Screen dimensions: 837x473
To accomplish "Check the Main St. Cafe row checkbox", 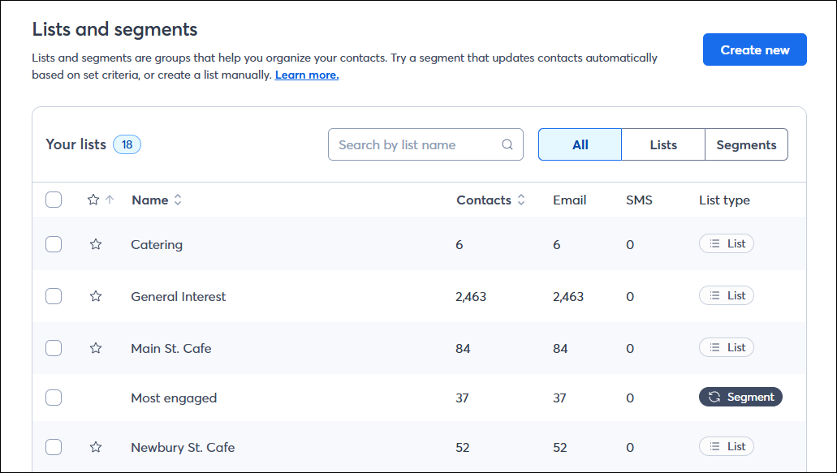I will [x=54, y=348].
